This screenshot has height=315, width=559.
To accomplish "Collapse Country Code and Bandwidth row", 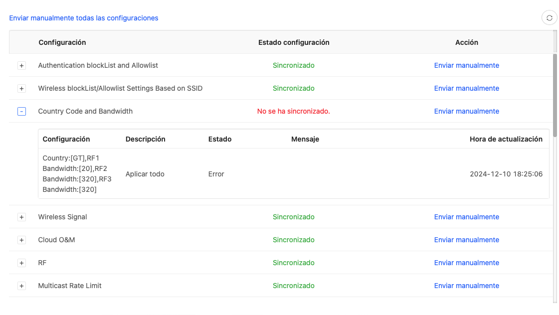I will [21, 112].
